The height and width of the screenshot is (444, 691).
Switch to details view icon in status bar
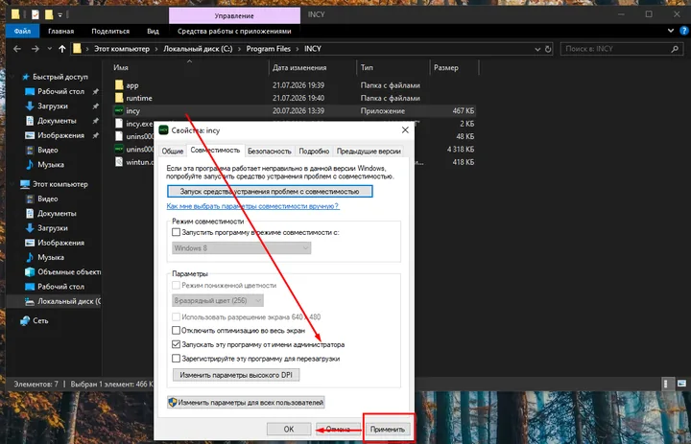[x=666, y=384]
